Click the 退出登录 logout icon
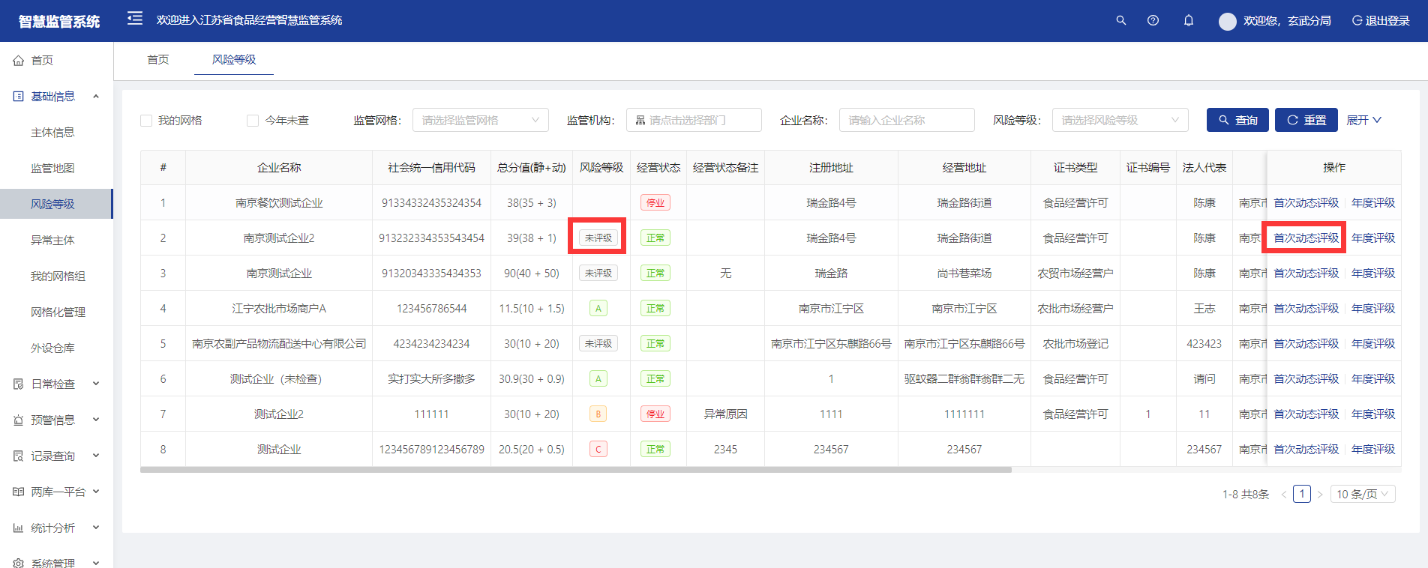1428x568 pixels. coord(1357,21)
